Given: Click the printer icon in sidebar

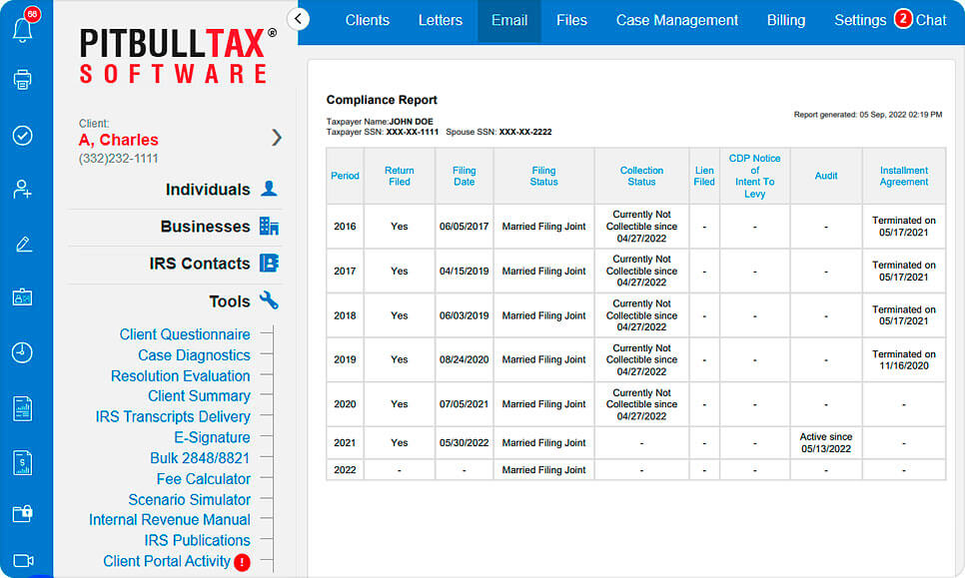Looking at the screenshot, I should [x=23, y=80].
